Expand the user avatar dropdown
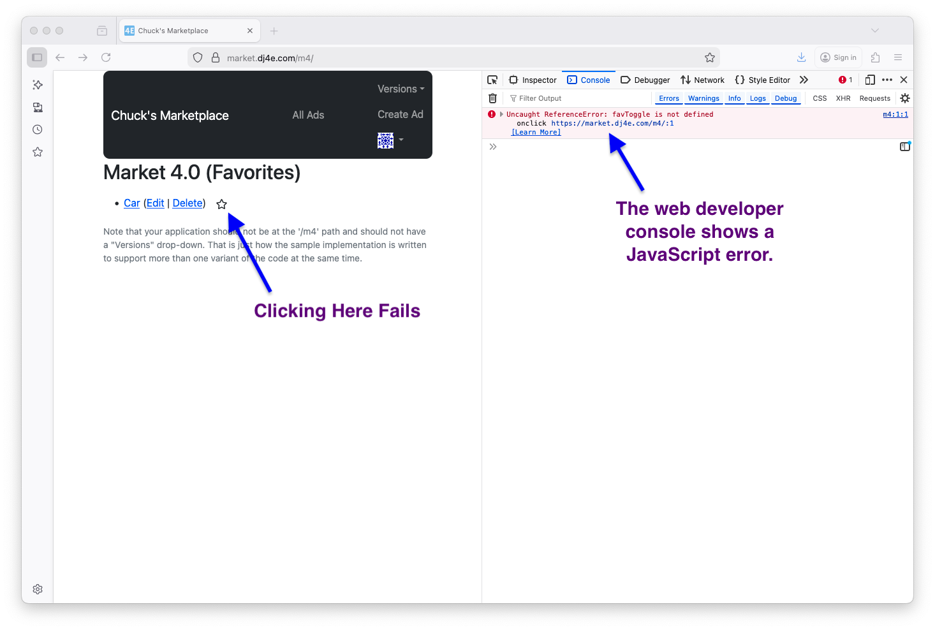The image size is (935, 630). 390,140
